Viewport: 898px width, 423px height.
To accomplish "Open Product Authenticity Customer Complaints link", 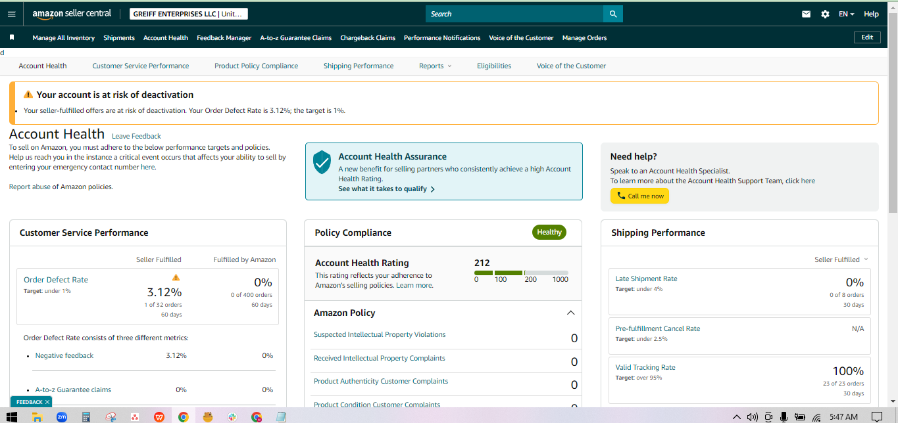I will (x=381, y=381).
